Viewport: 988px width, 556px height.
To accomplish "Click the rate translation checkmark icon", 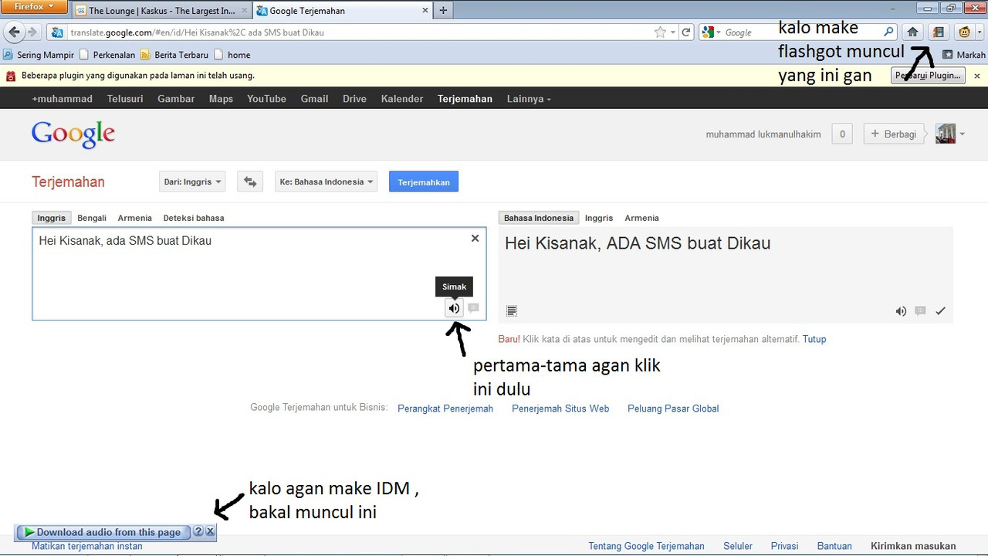I will click(x=940, y=311).
